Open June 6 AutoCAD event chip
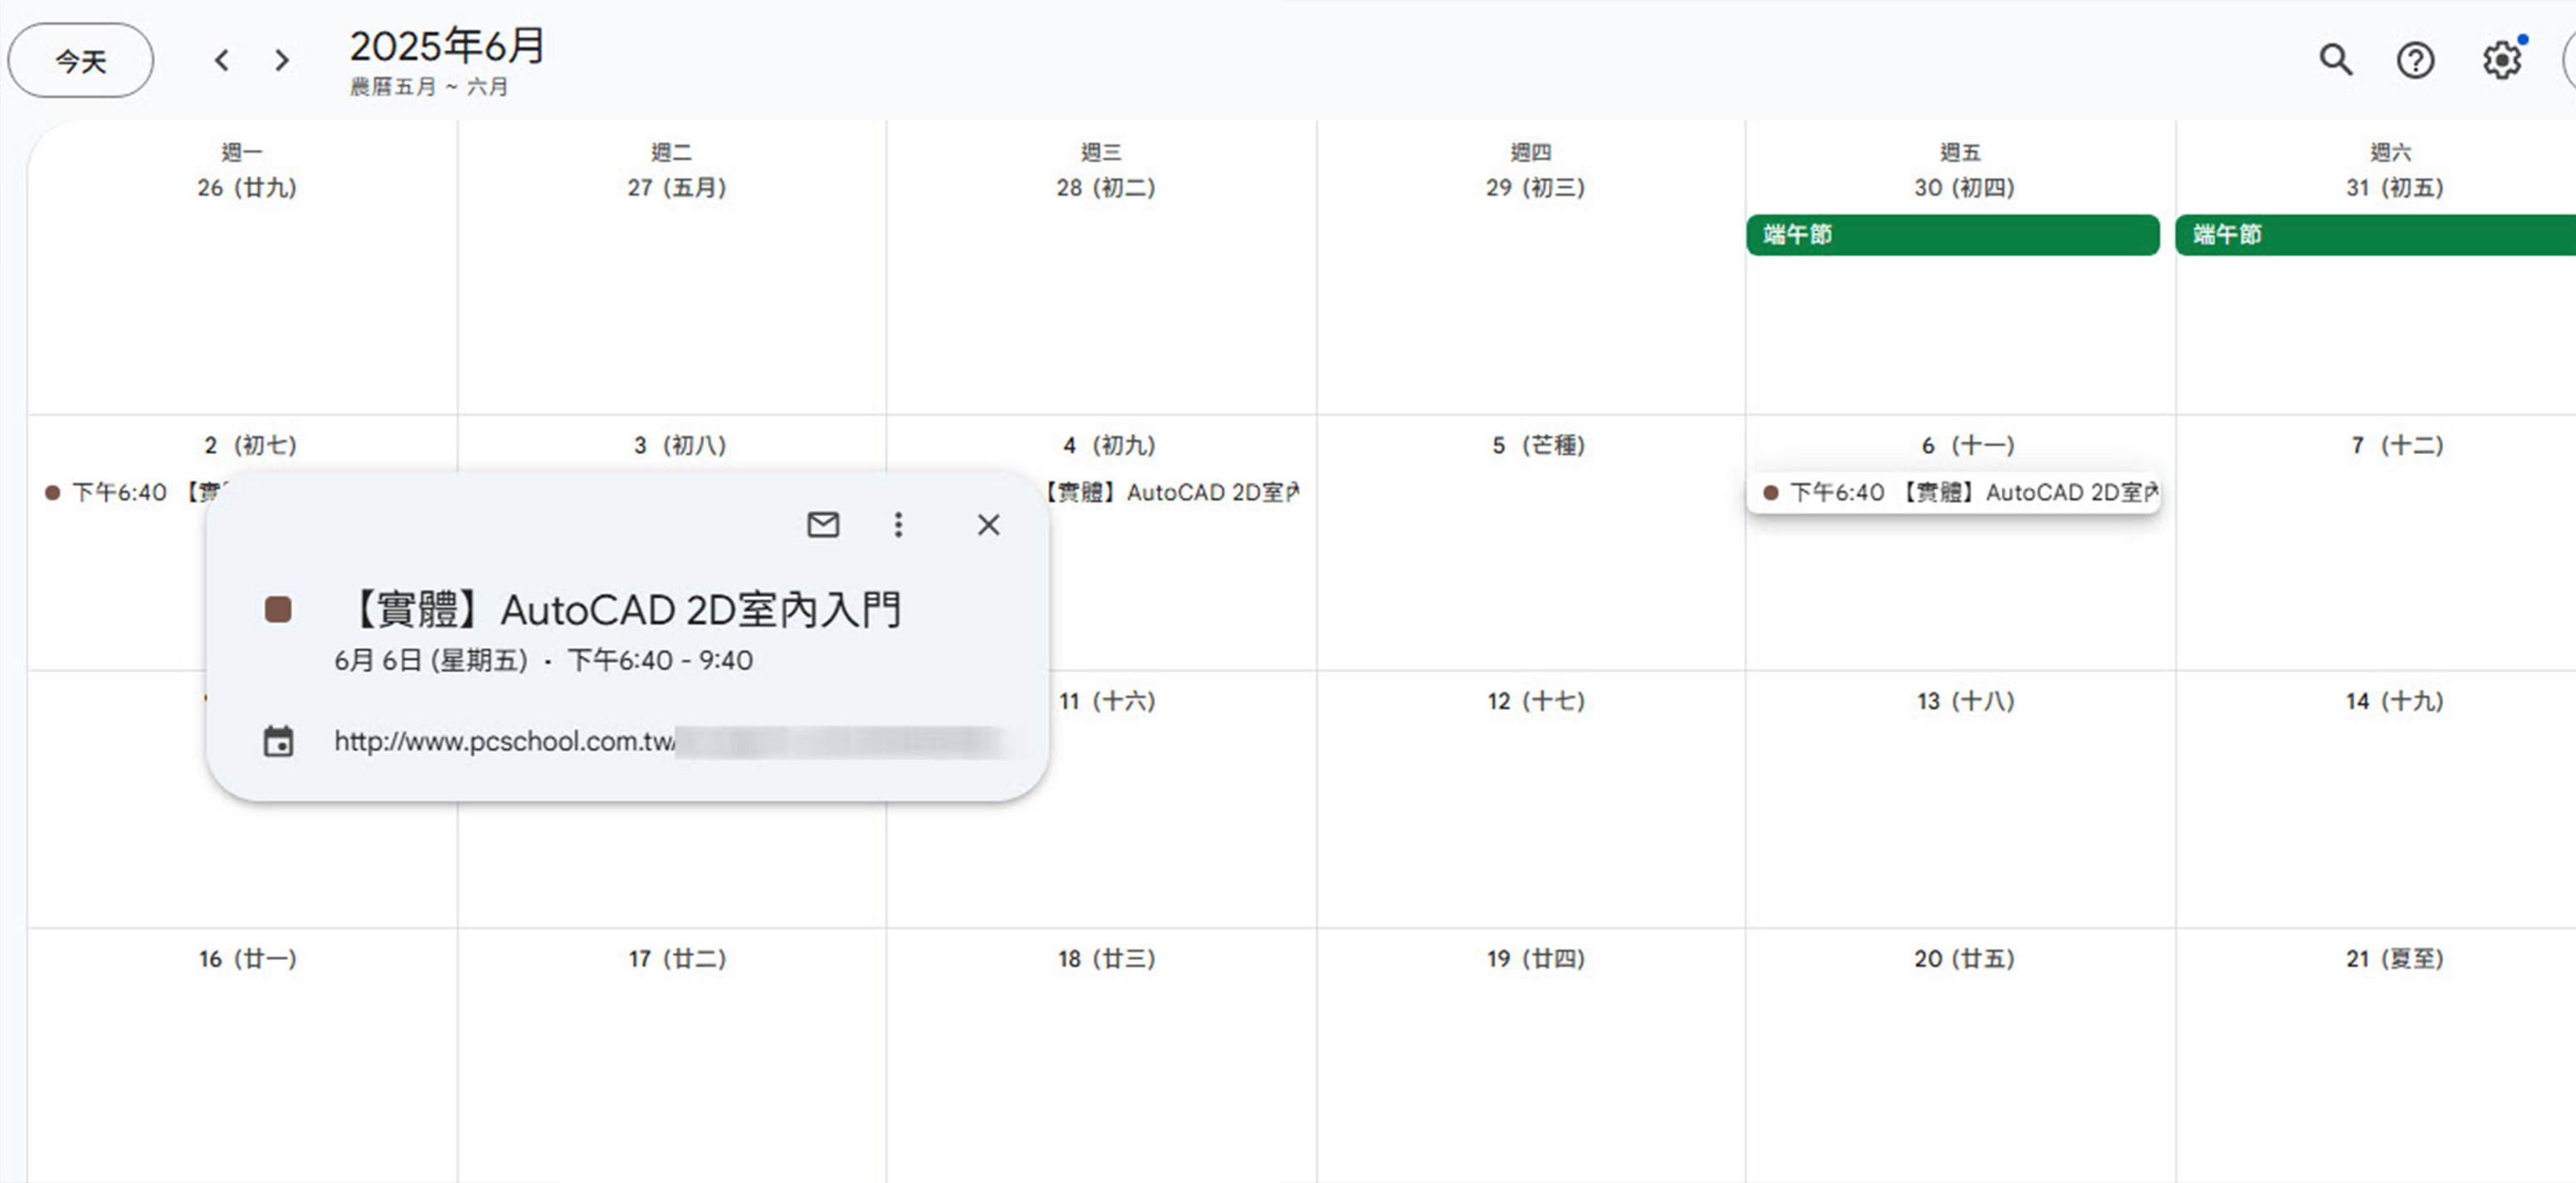The width and height of the screenshot is (2576, 1183). pos(1953,492)
